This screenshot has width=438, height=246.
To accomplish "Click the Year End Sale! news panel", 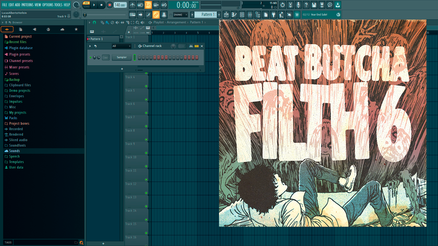I will pyautogui.click(x=322, y=14).
